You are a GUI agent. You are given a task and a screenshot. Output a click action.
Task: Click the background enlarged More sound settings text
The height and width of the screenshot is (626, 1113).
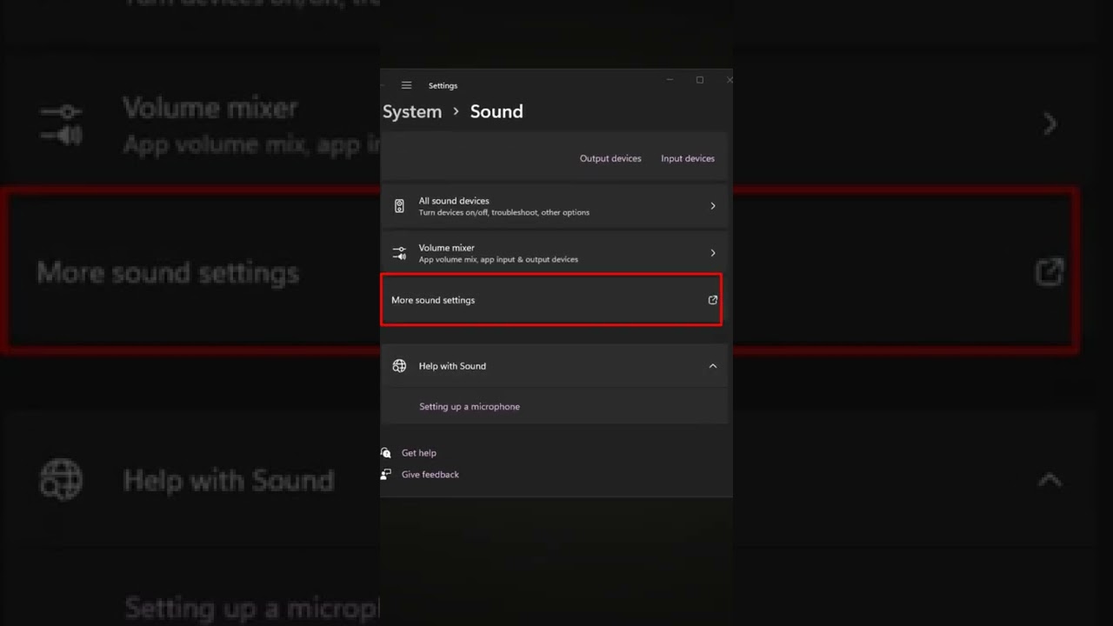168,273
